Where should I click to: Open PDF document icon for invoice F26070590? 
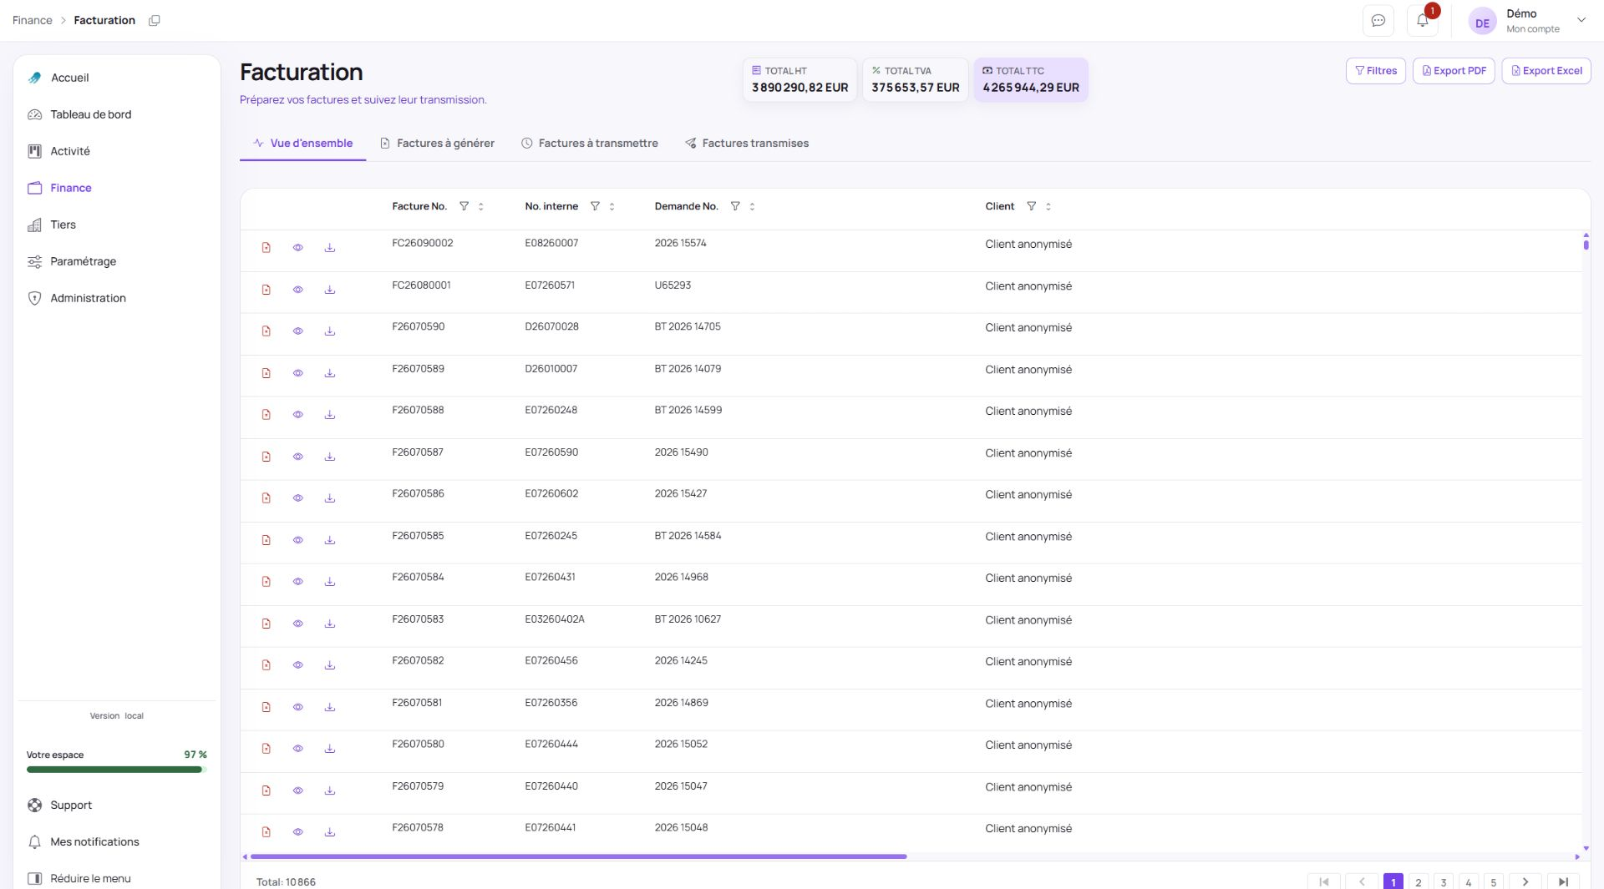coord(266,331)
